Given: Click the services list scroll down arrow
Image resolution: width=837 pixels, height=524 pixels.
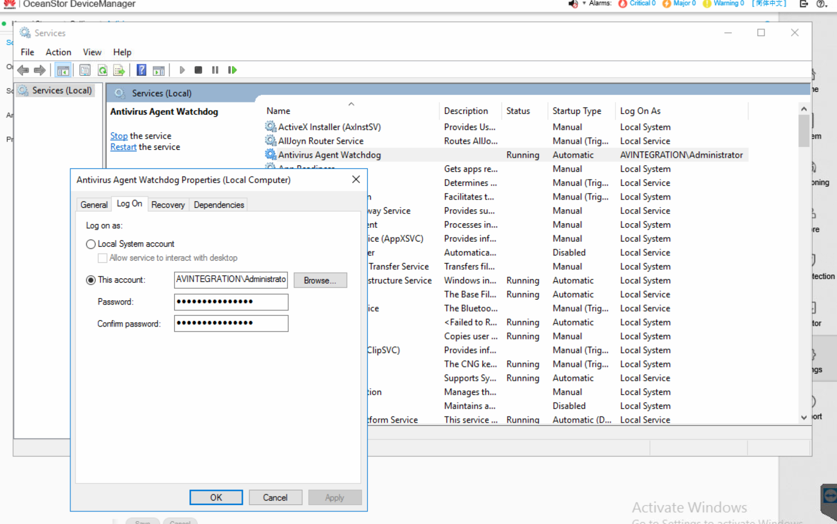Looking at the screenshot, I should click(x=804, y=417).
